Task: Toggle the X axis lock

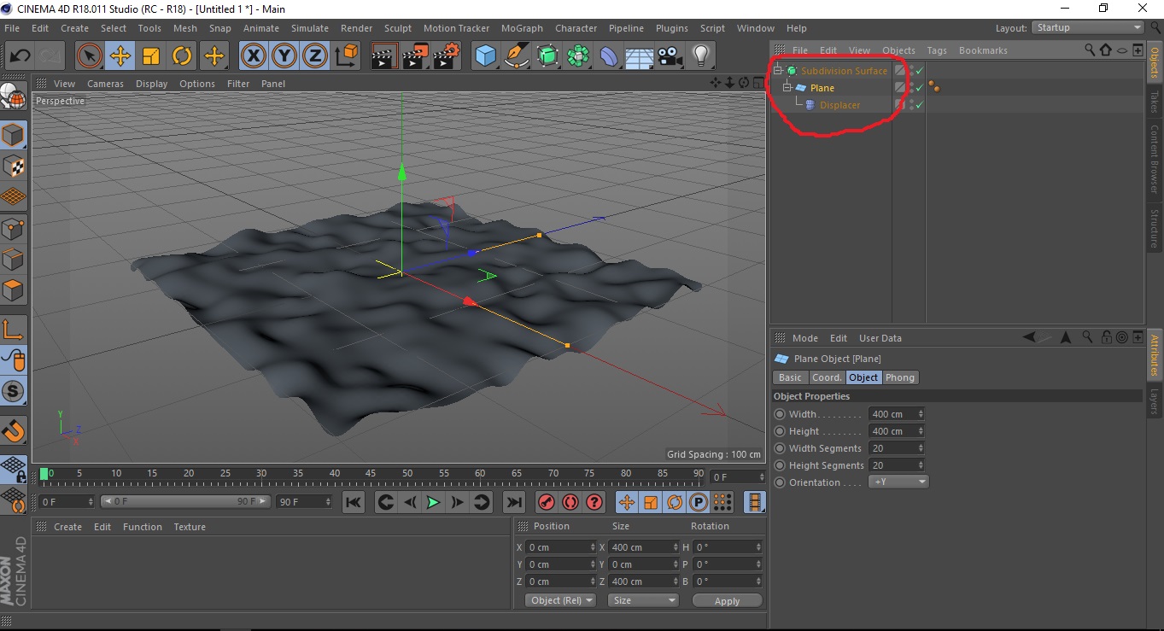Action: pos(253,56)
